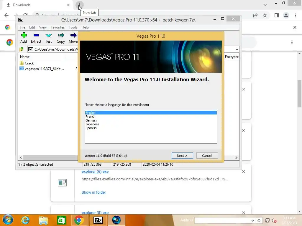Viewport: 302px width, 226px height.
Task: Click left arrow of 7-Zip horizontal scrollbar
Action: (x=21, y=158)
